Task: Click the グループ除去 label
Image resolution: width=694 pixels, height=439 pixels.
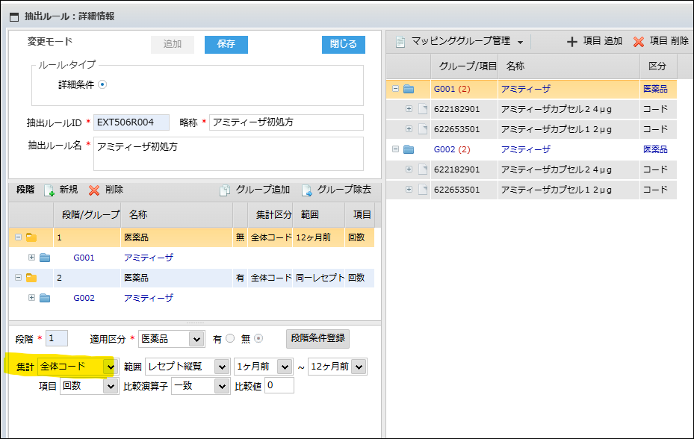Action: coord(344,190)
